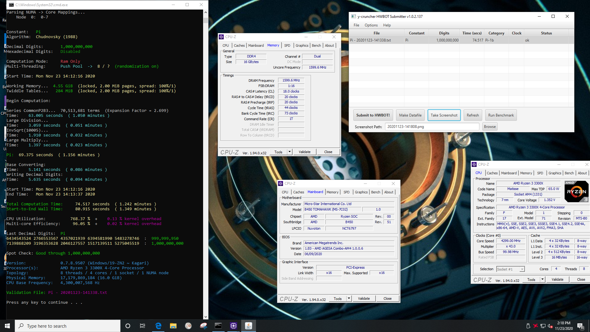Click scroll down arrow in cmd window
This screenshot has height=332, width=590.
[206, 317]
